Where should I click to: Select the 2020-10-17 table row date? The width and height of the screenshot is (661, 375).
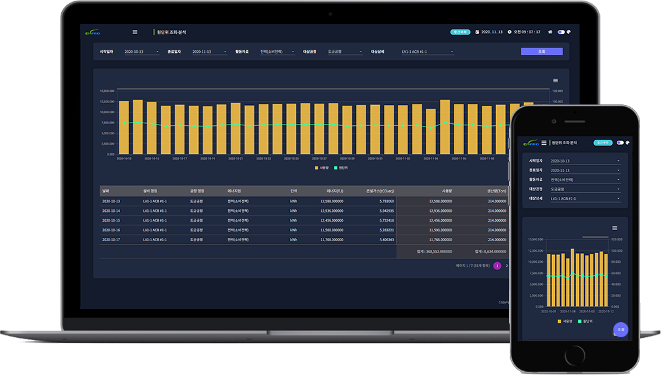pyautogui.click(x=111, y=239)
